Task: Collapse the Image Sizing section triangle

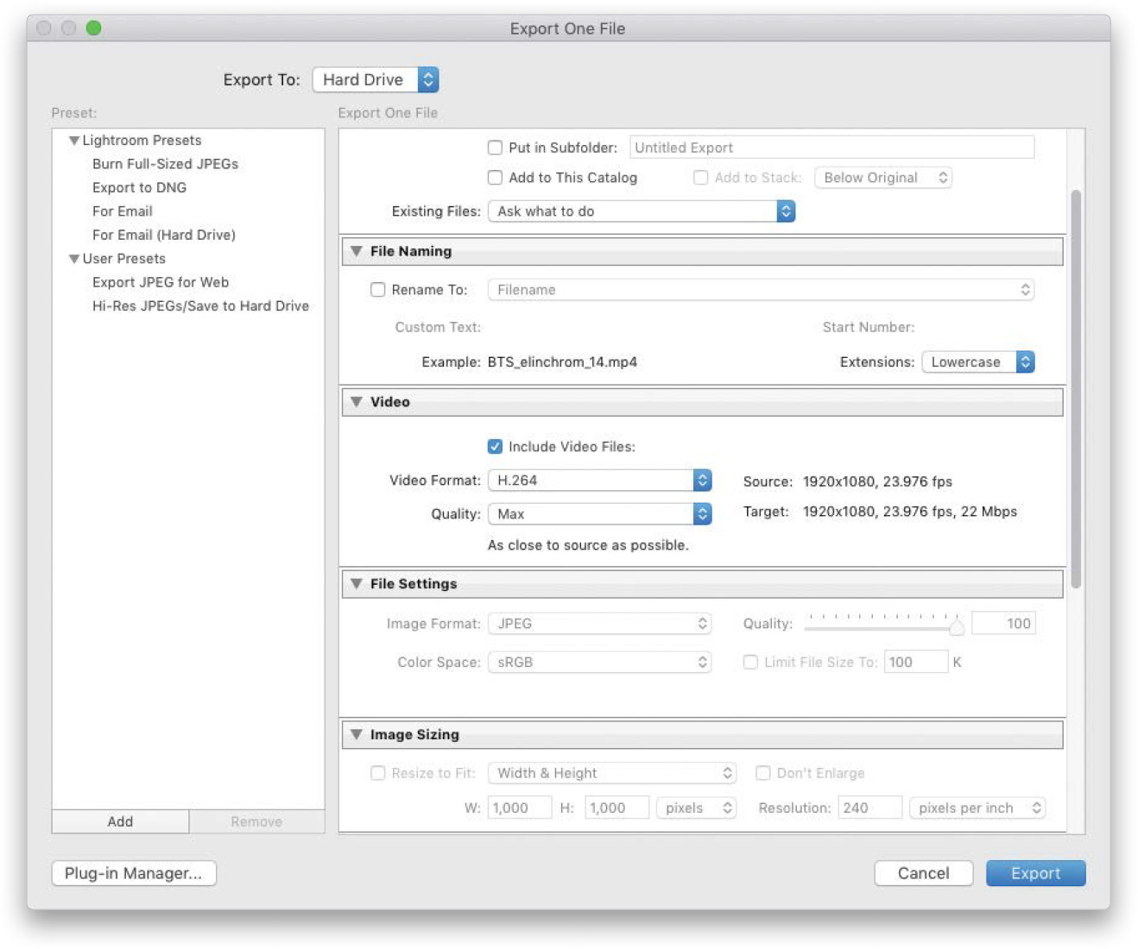Action: (356, 735)
